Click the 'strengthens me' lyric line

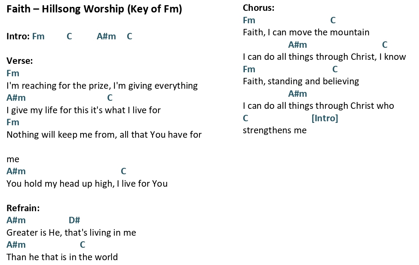275,130
